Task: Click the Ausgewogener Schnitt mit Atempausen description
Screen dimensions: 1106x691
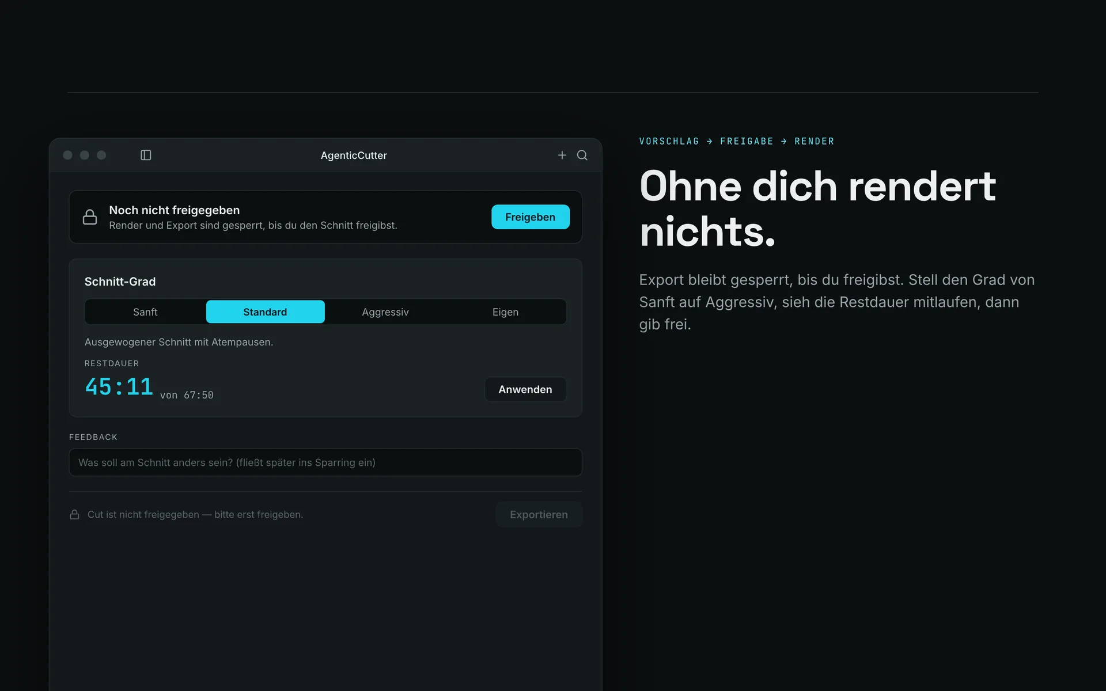Action: click(179, 342)
